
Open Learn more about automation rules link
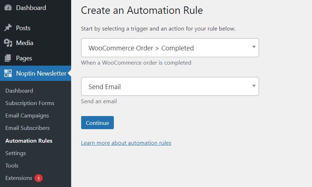tap(126, 143)
